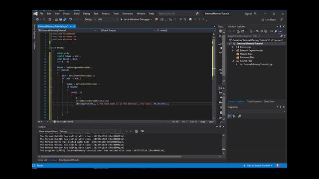Click the Search Solution Explorer input field
Screen dimensions: 319x179
[x=254, y=36]
